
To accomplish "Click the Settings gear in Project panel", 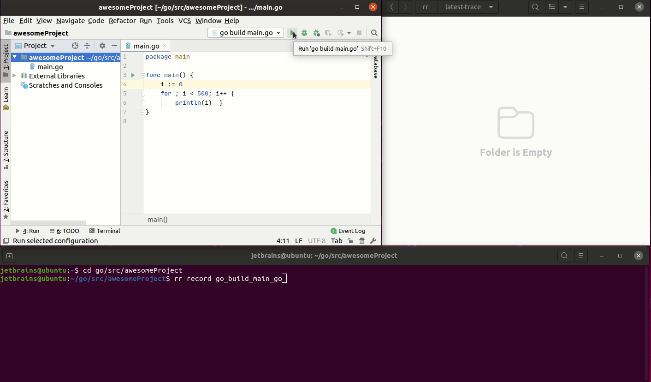I will tap(101, 46).
